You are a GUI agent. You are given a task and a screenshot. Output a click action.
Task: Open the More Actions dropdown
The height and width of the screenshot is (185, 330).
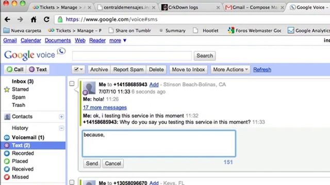[x=230, y=69]
